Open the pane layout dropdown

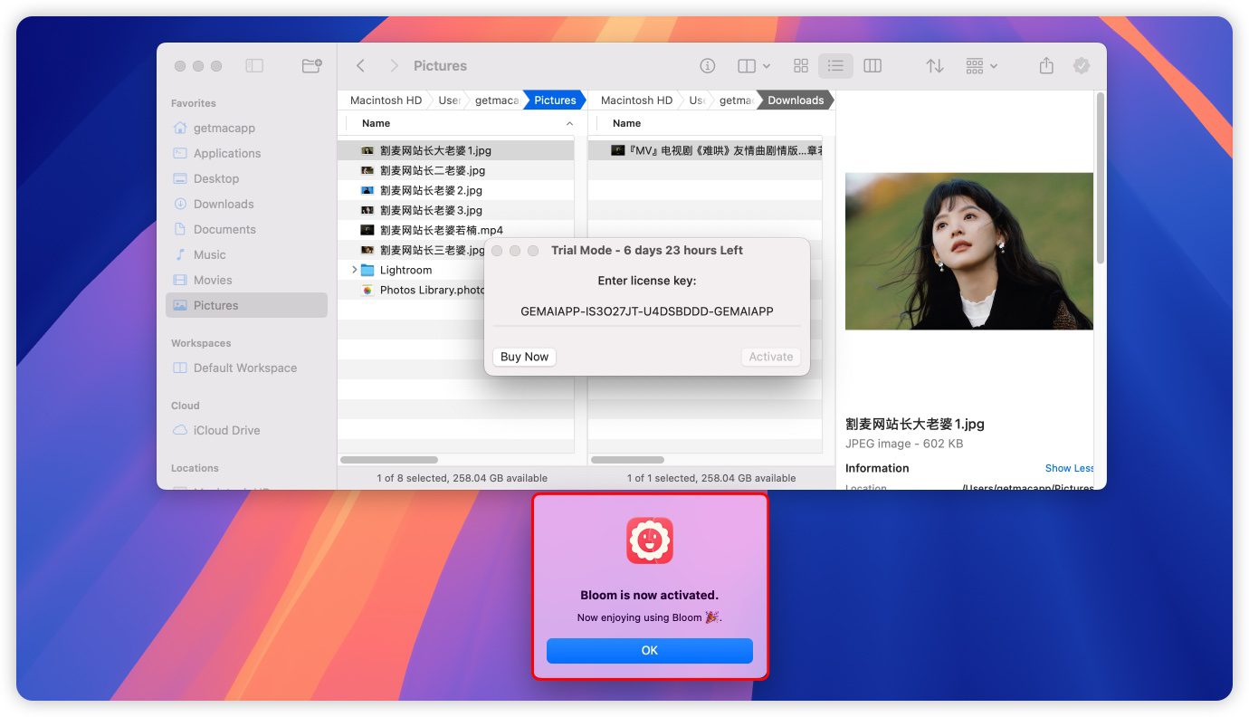pos(753,66)
